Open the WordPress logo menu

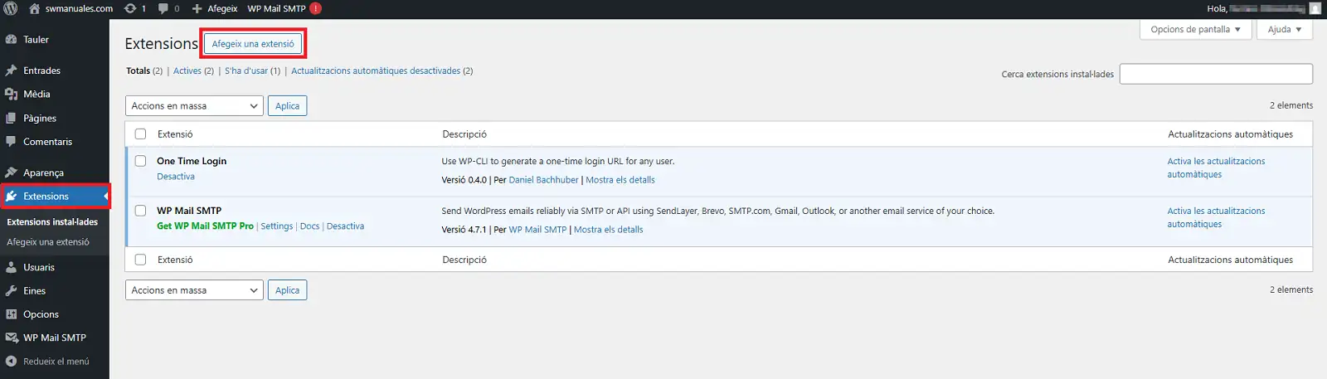(x=11, y=8)
